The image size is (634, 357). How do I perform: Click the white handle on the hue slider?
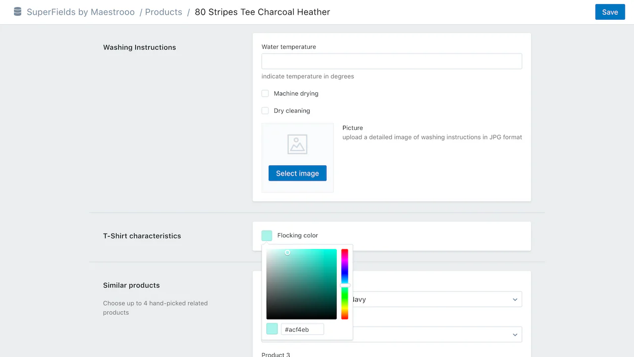(x=345, y=285)
